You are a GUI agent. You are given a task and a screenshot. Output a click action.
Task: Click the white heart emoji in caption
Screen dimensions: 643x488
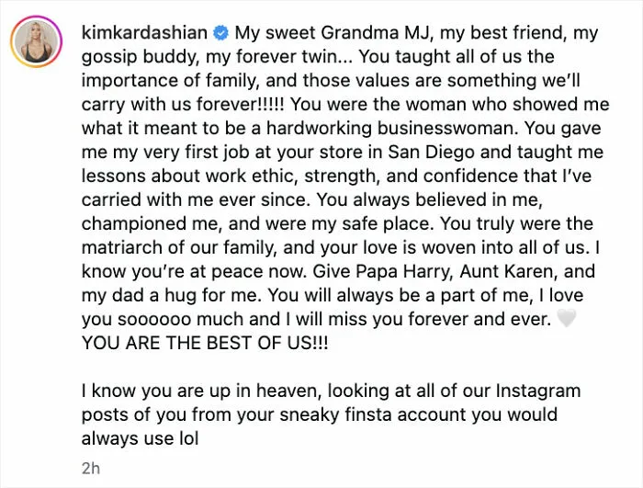[567, 319]
